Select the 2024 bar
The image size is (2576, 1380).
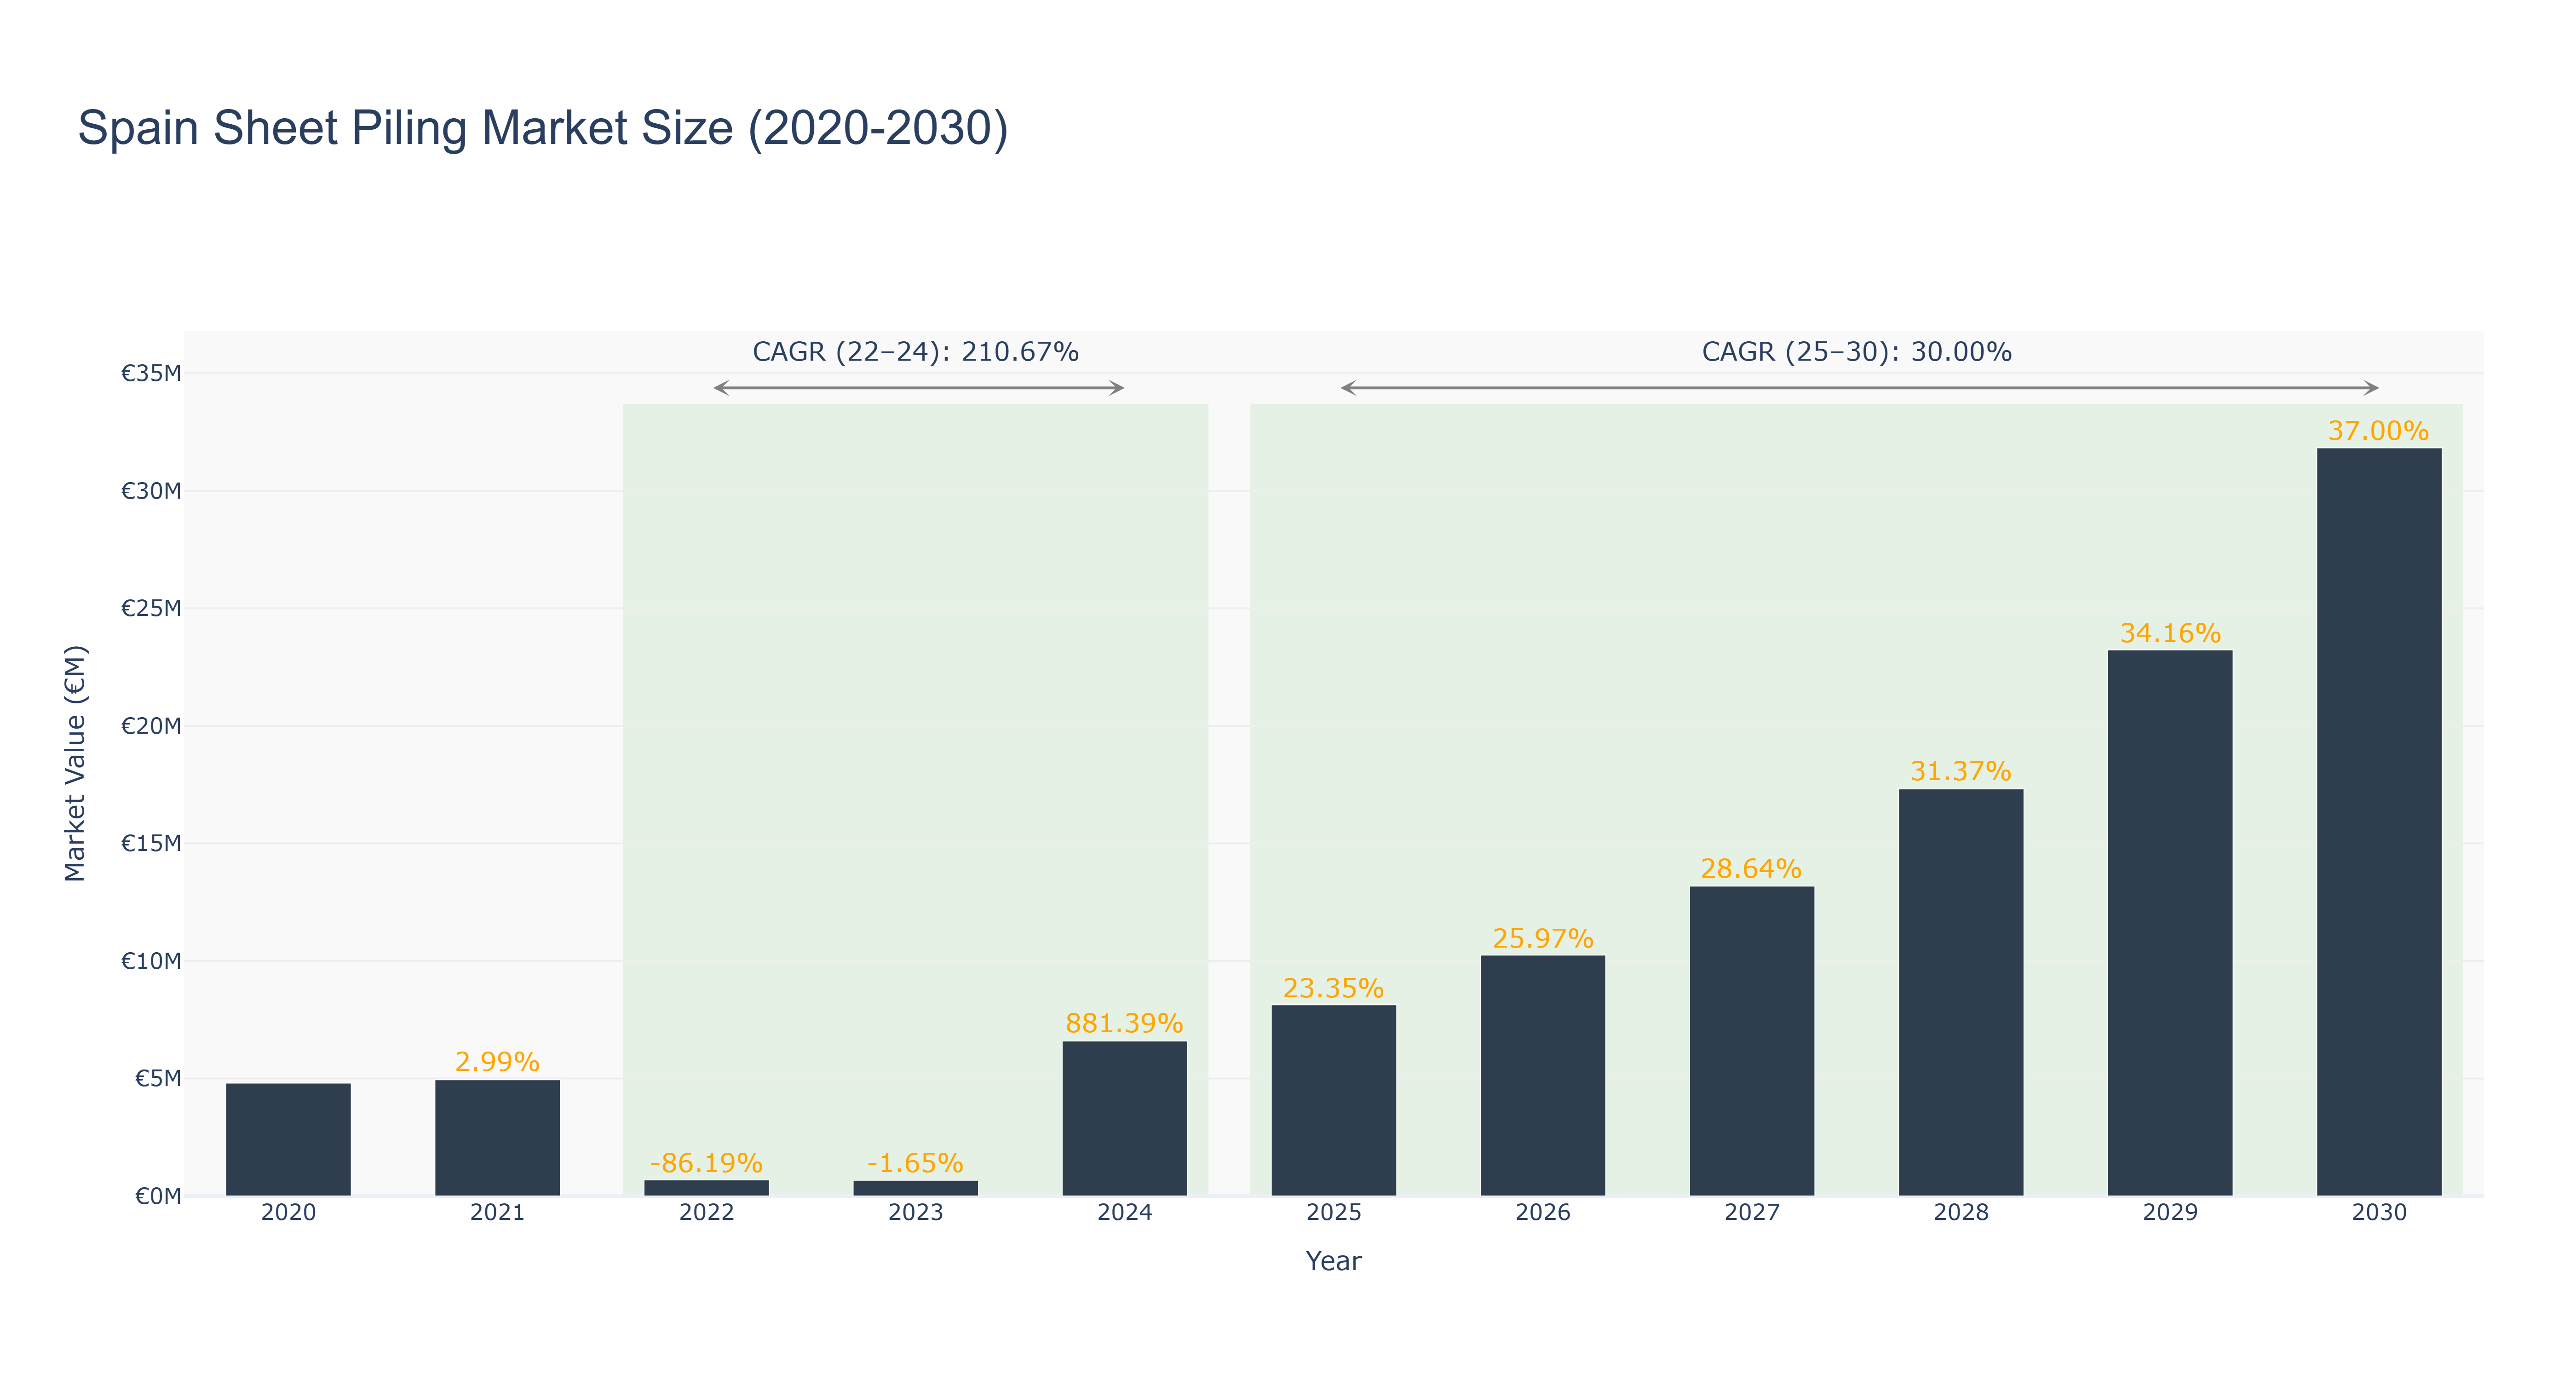tap(1125, 1119)
